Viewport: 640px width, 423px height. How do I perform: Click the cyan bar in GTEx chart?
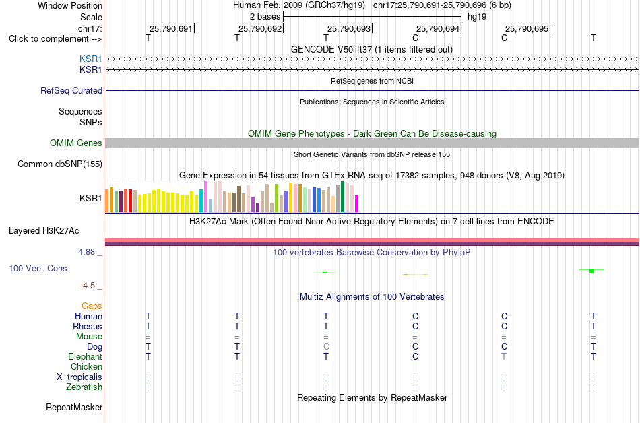point(201,201)
